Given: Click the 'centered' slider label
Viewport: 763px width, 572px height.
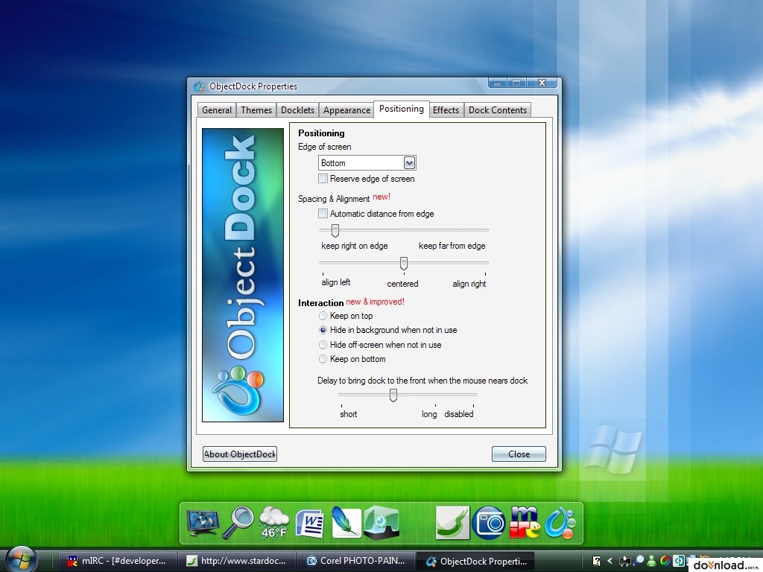Looking at the screenshot, I should (402, 284).
